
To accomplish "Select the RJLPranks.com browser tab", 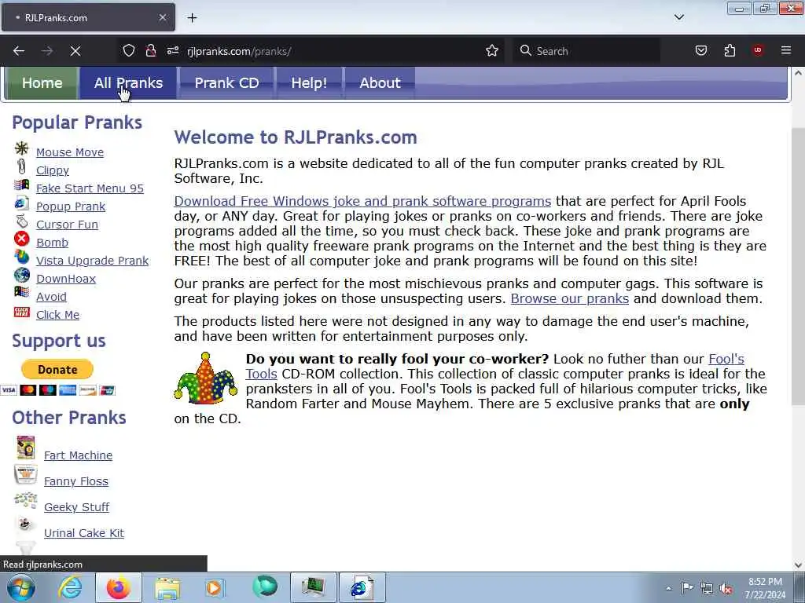I will coord(88,17).
